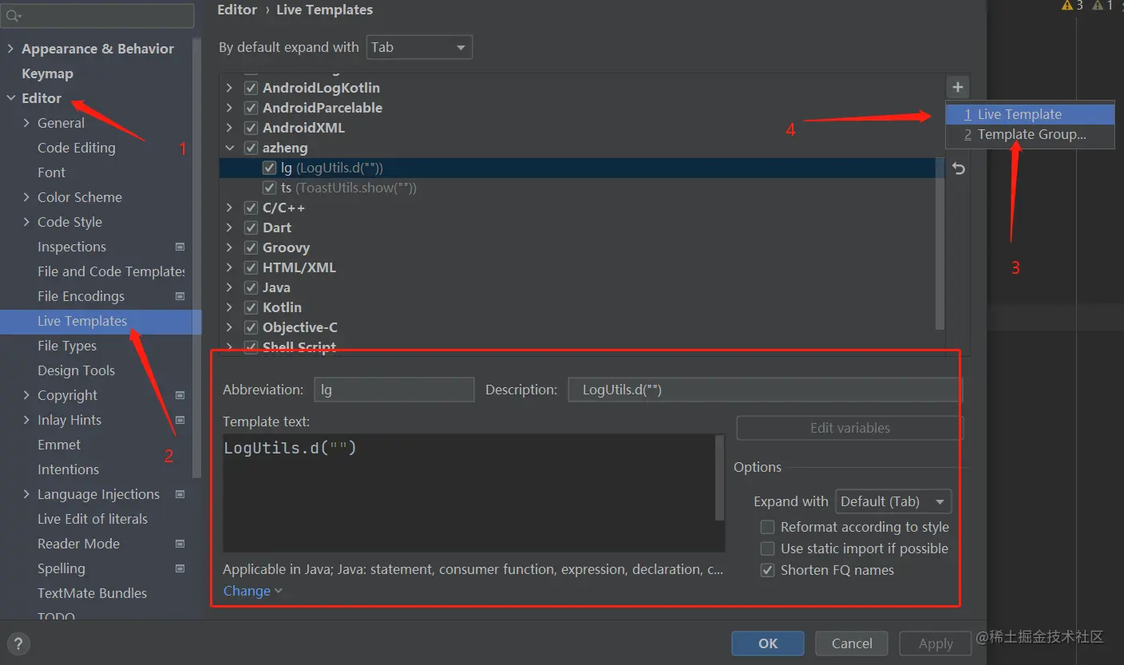
Task: Open the Expand with Default (Tab) dropdown
Action: pyautogui.click(x=893, y=501)
